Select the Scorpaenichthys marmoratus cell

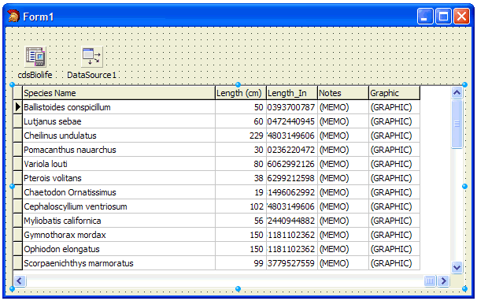[119, 263]
